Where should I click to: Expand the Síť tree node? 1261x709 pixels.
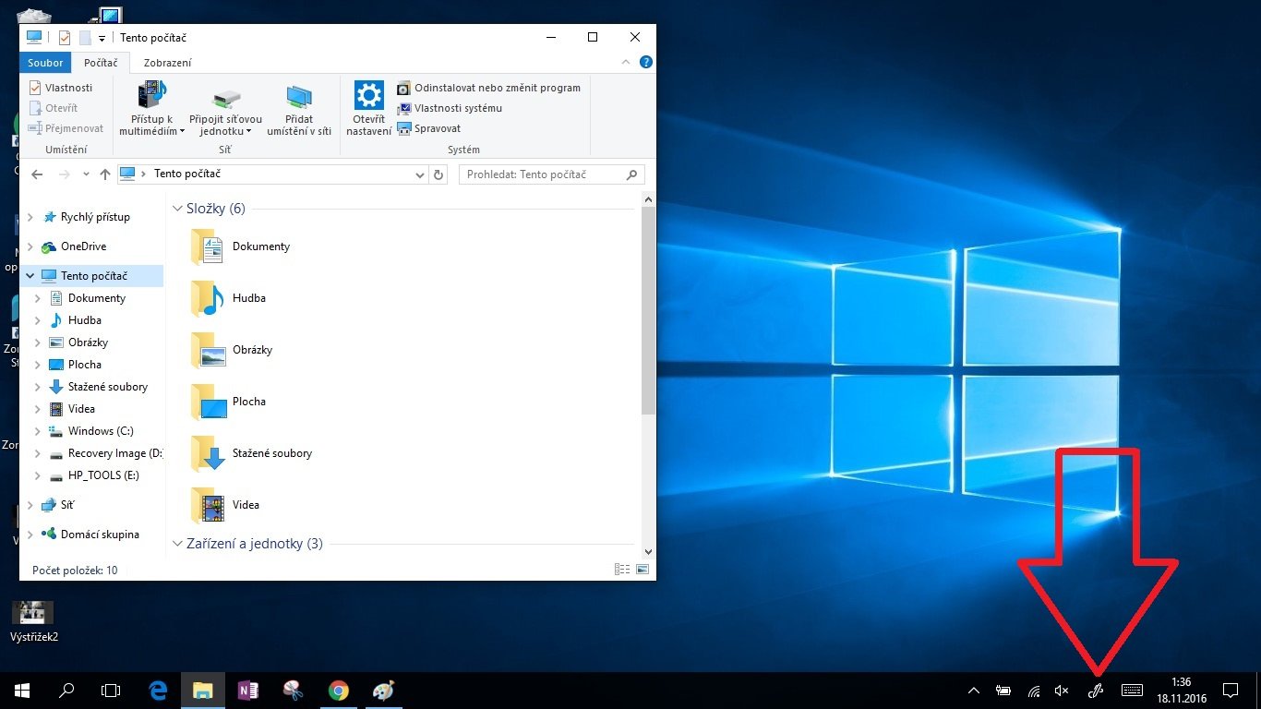[30, 505]
